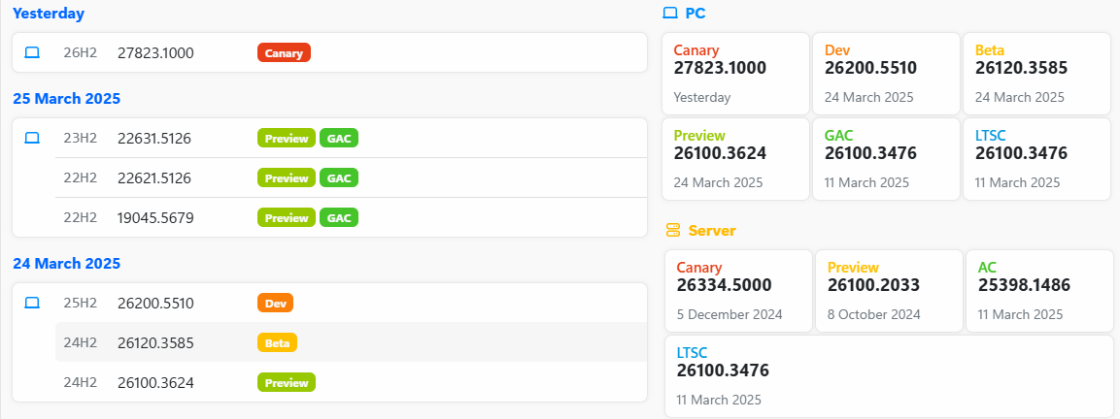1120x419 pixels.
Task: Open the Server AC card 25398.1486
Action: pyautogui.click(x=1040, y=291)
